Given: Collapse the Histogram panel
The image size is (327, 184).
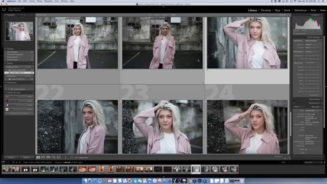Looking at the screenshot, I should tap(321, 15).
